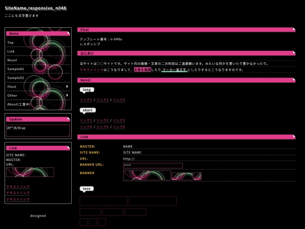Open リンク2 under the short label
Viewport: 305px width, 229px height.
(x=102, y=120)
